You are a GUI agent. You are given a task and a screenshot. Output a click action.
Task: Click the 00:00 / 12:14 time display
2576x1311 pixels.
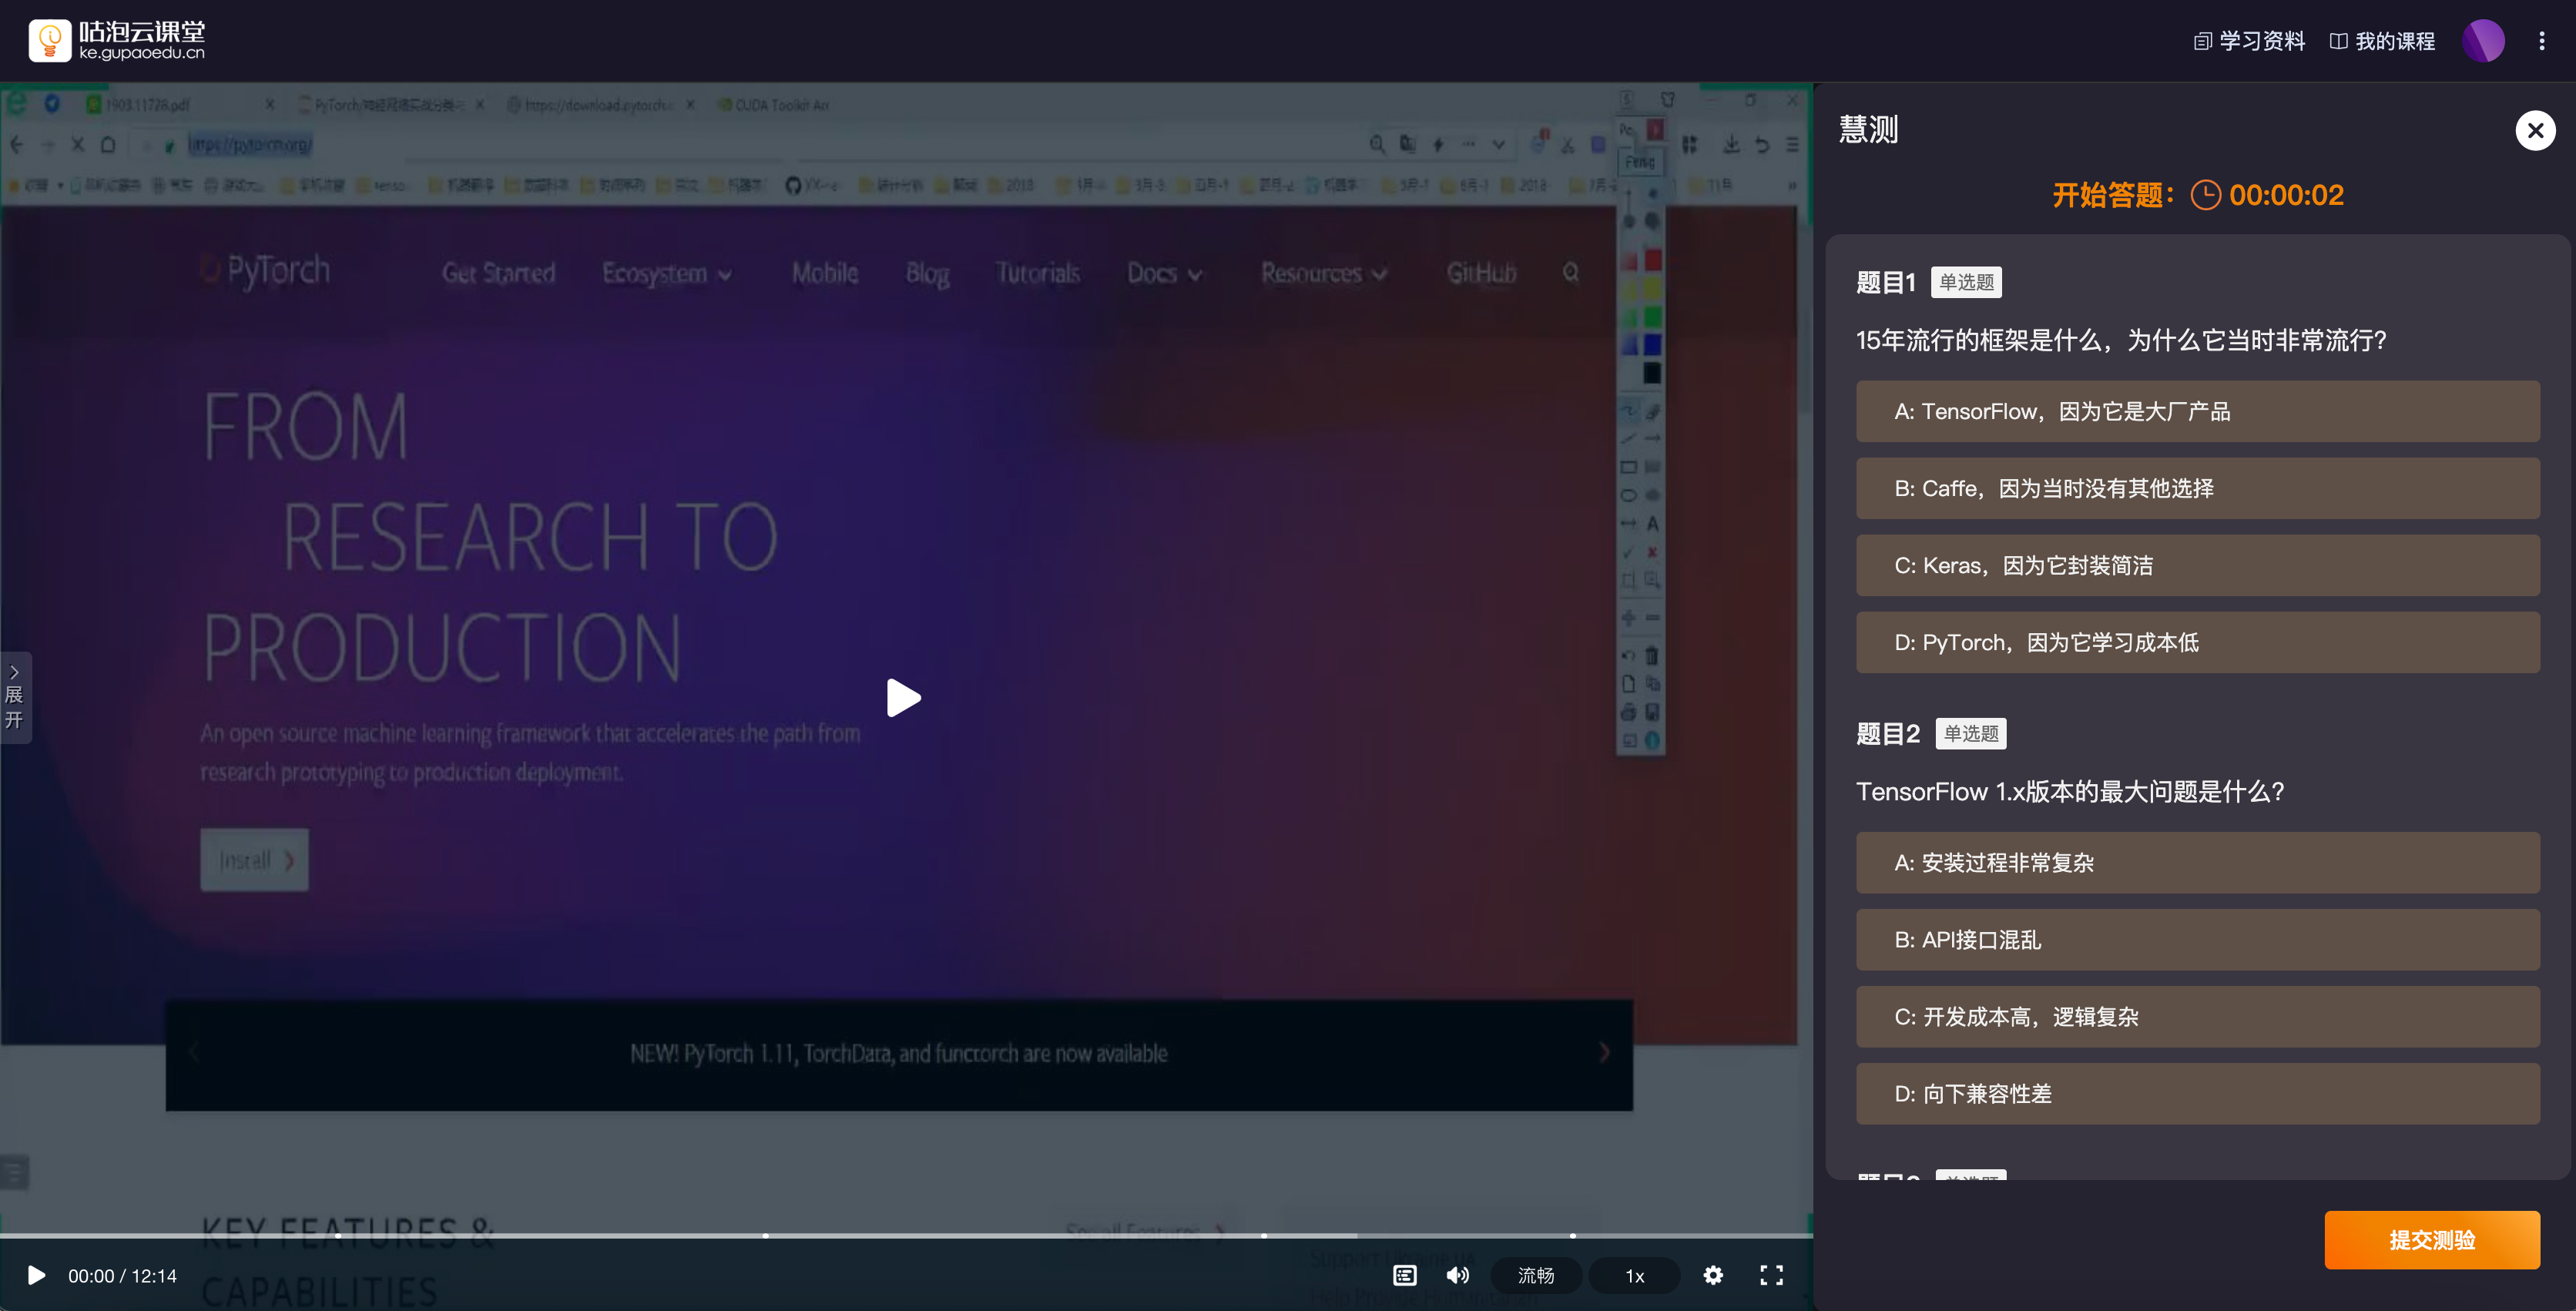(x=122, y=1276)
